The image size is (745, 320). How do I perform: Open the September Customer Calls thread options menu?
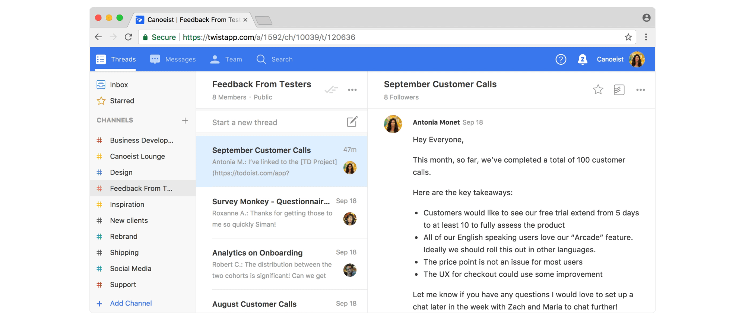(x=640, y=90)
